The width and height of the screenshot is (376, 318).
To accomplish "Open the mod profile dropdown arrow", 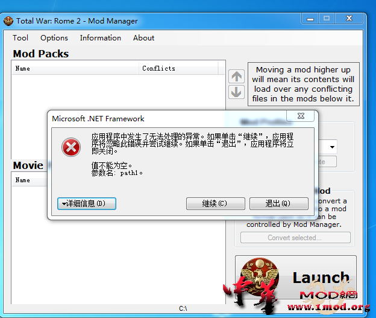I will point(332,147).
